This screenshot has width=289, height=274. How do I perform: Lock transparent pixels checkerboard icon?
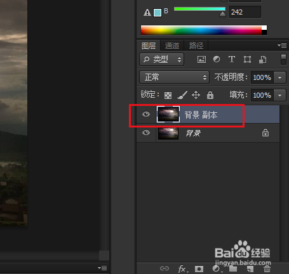168,95
